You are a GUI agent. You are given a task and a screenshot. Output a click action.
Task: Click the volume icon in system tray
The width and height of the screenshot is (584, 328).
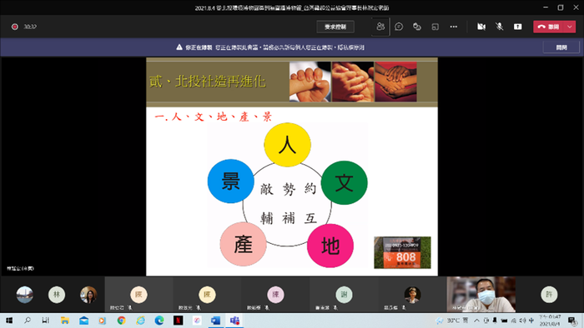(x=522, y=321)
